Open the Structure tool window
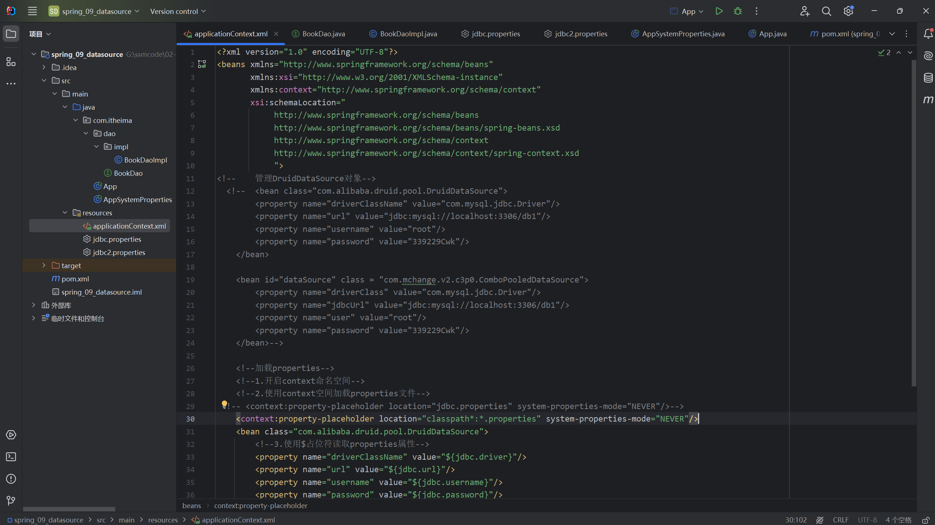Screen dimensions: 935x525 click(x=11, y=62)
